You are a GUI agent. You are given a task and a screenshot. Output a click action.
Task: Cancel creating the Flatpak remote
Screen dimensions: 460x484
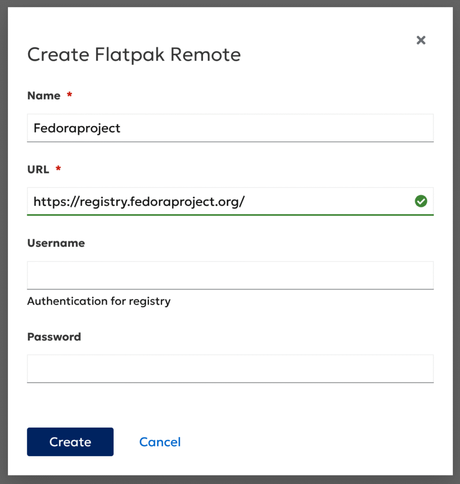pos(160,442)
